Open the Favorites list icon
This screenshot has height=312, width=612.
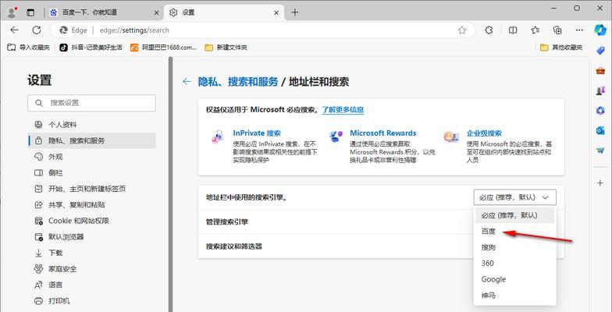click(535, 30)
